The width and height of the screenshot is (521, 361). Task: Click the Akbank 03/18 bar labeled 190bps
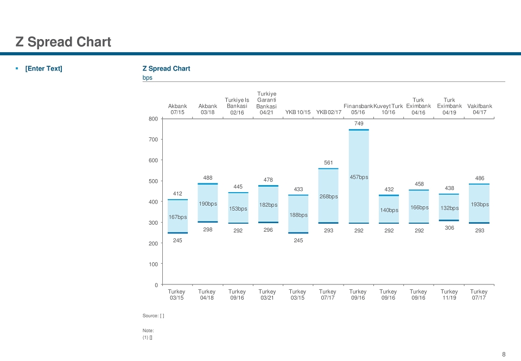pyautogui.click(x=208, y=203)
